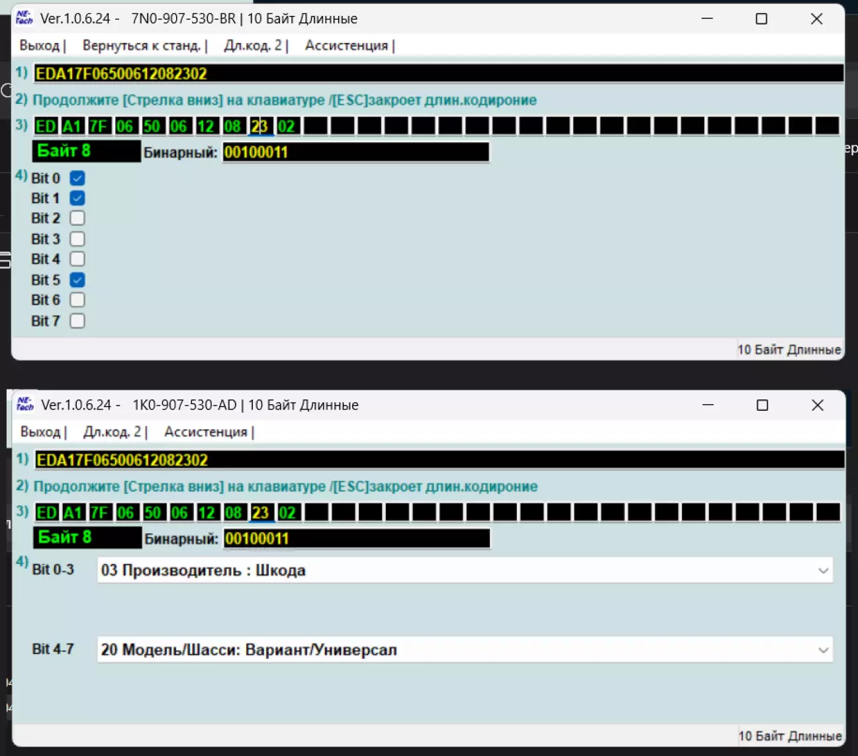Viewport: 858px width, 756px height.
Task: Open Выход menu in top window
Action: click(40, 46)
